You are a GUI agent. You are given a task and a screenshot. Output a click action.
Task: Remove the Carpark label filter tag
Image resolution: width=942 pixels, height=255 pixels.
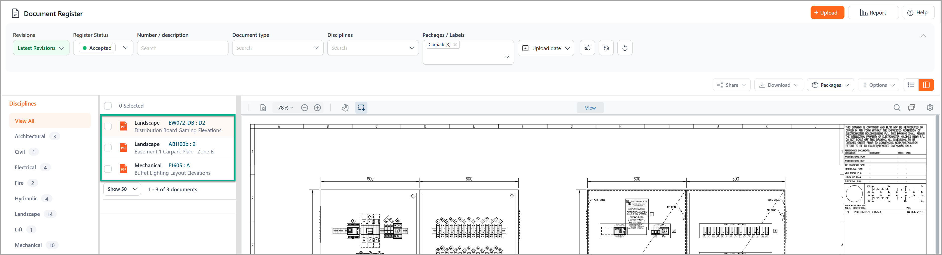pos(455,44)
